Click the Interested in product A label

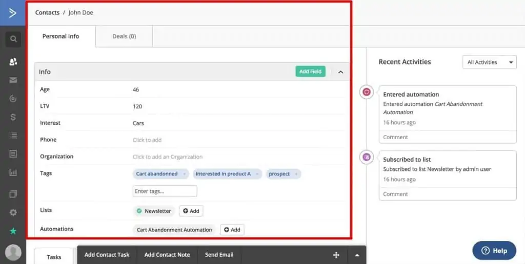pos(223,174)
